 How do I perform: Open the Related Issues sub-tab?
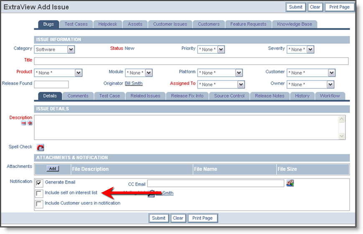[145, 96]
